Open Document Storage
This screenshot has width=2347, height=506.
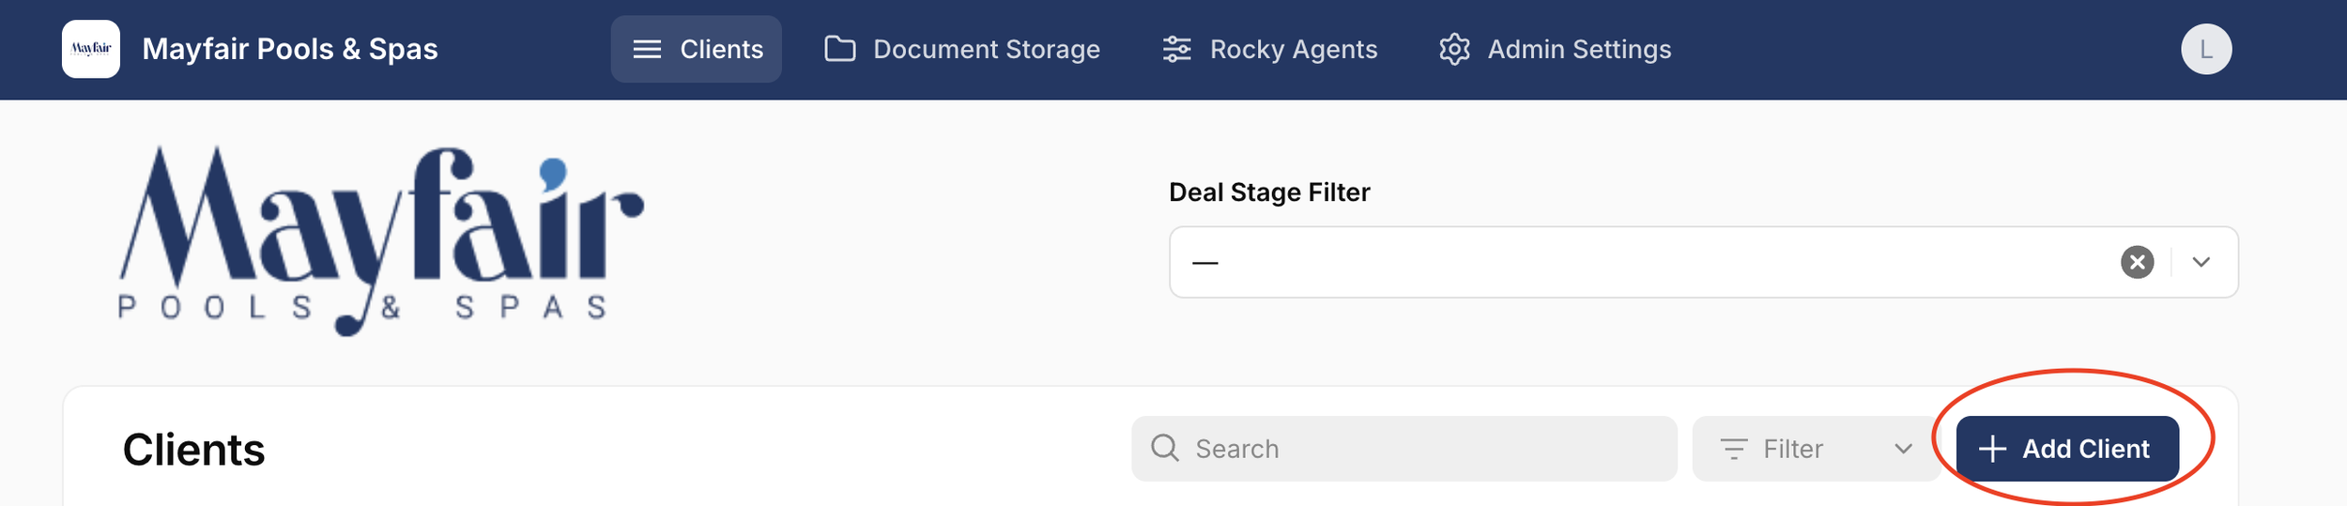(x=962, y=49)
